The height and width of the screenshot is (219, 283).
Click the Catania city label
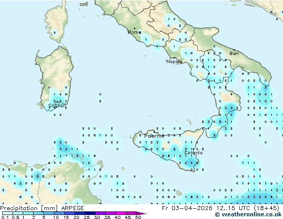point(193,153)
